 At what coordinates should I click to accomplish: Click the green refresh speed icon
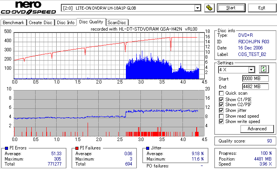tap(264, 69)
